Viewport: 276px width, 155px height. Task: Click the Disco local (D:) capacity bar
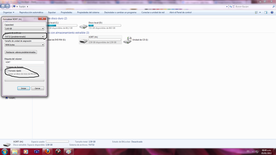pos(105,26)
